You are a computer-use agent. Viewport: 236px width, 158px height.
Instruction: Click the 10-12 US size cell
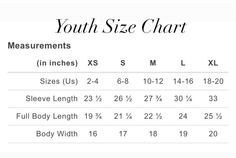(153, 81)
